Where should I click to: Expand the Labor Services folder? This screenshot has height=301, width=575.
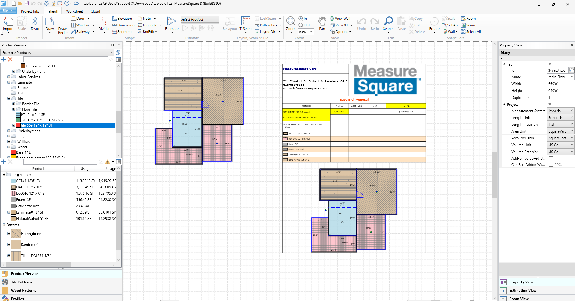coord(9,77)
